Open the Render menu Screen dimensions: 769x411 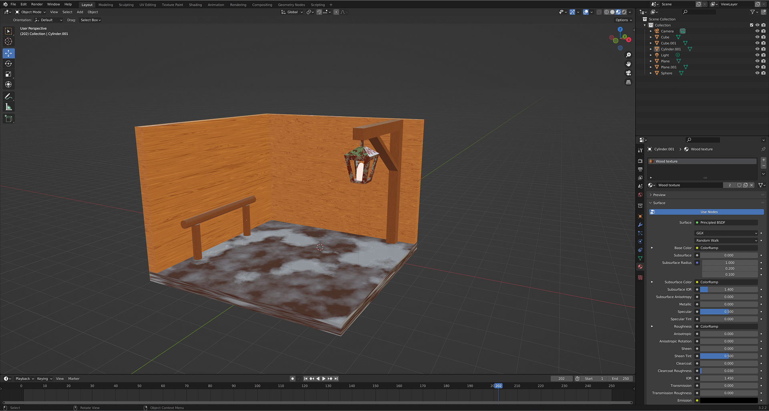37,4
